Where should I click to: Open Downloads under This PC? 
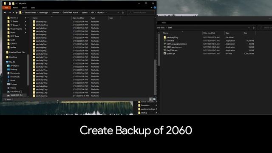coord(15,77)
